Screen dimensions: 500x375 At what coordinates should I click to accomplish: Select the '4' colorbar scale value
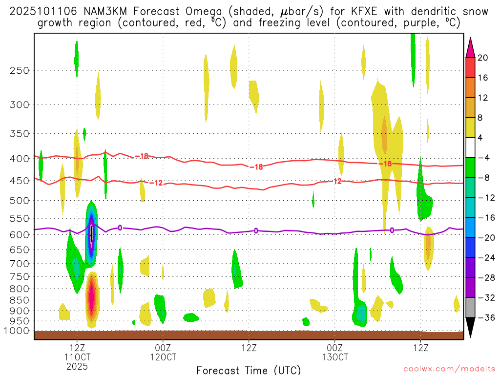tap(480, 138)
